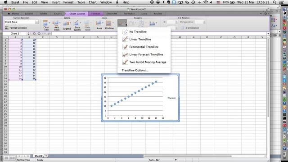Click the Exponential Trendline icon
The height and width of the screenshot is (162, 288).
pos(125,47)
